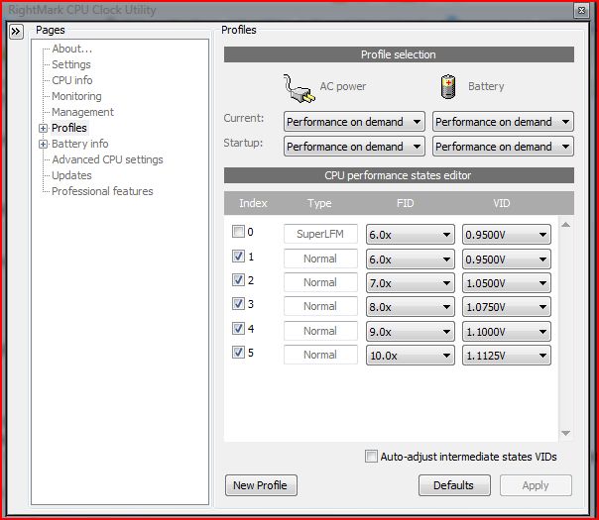Image resolution: width=599 pixels, height=520 pixels.
Task: Open VID dropdown for index 1
Action: click(507, 260)
